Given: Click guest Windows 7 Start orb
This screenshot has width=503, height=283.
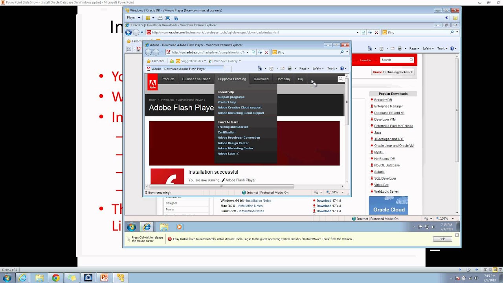Looking at the screenshot, I should click(131, 227).
